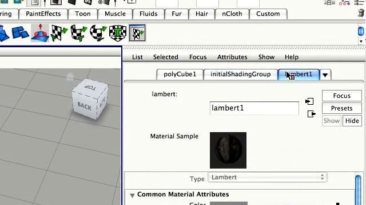This screenshot has width=366, height=205.
Task: Click the ViewCube TOP face
Action: pos(90,88)
